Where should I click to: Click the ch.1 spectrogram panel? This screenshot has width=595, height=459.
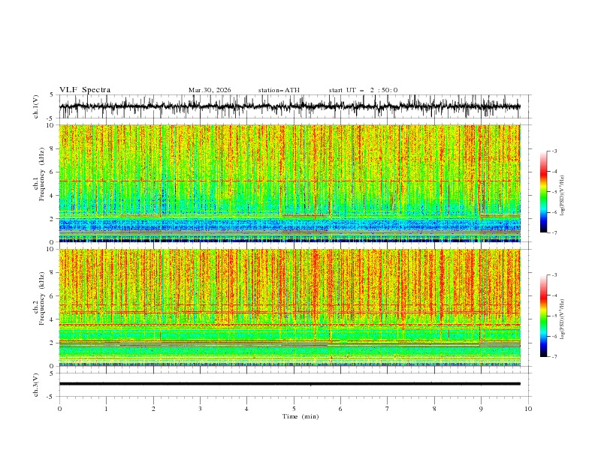pos(290,183)
